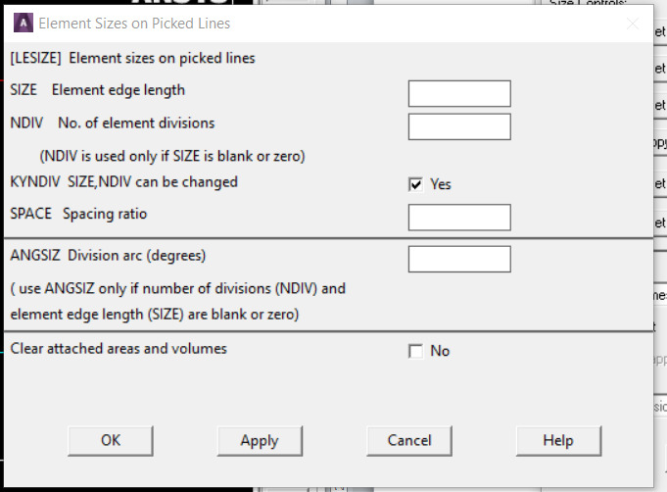Click the 'ANGSIZ Division arc (degrees)' label
This screenshot has height=492, width=667.
(x=108, y=256)
